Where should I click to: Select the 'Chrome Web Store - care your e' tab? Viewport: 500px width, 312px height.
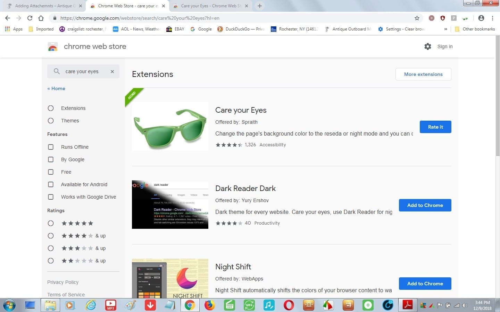point(127,6)
